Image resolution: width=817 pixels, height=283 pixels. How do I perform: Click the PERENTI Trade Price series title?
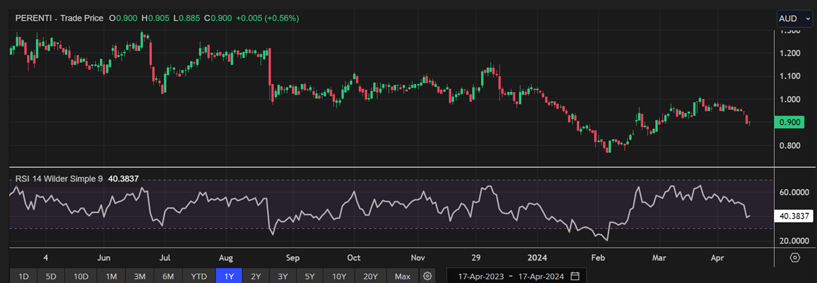click(59, 18)
